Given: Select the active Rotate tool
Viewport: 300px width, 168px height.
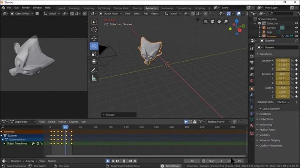Looking at the screenshot, I should pos(94,46).
